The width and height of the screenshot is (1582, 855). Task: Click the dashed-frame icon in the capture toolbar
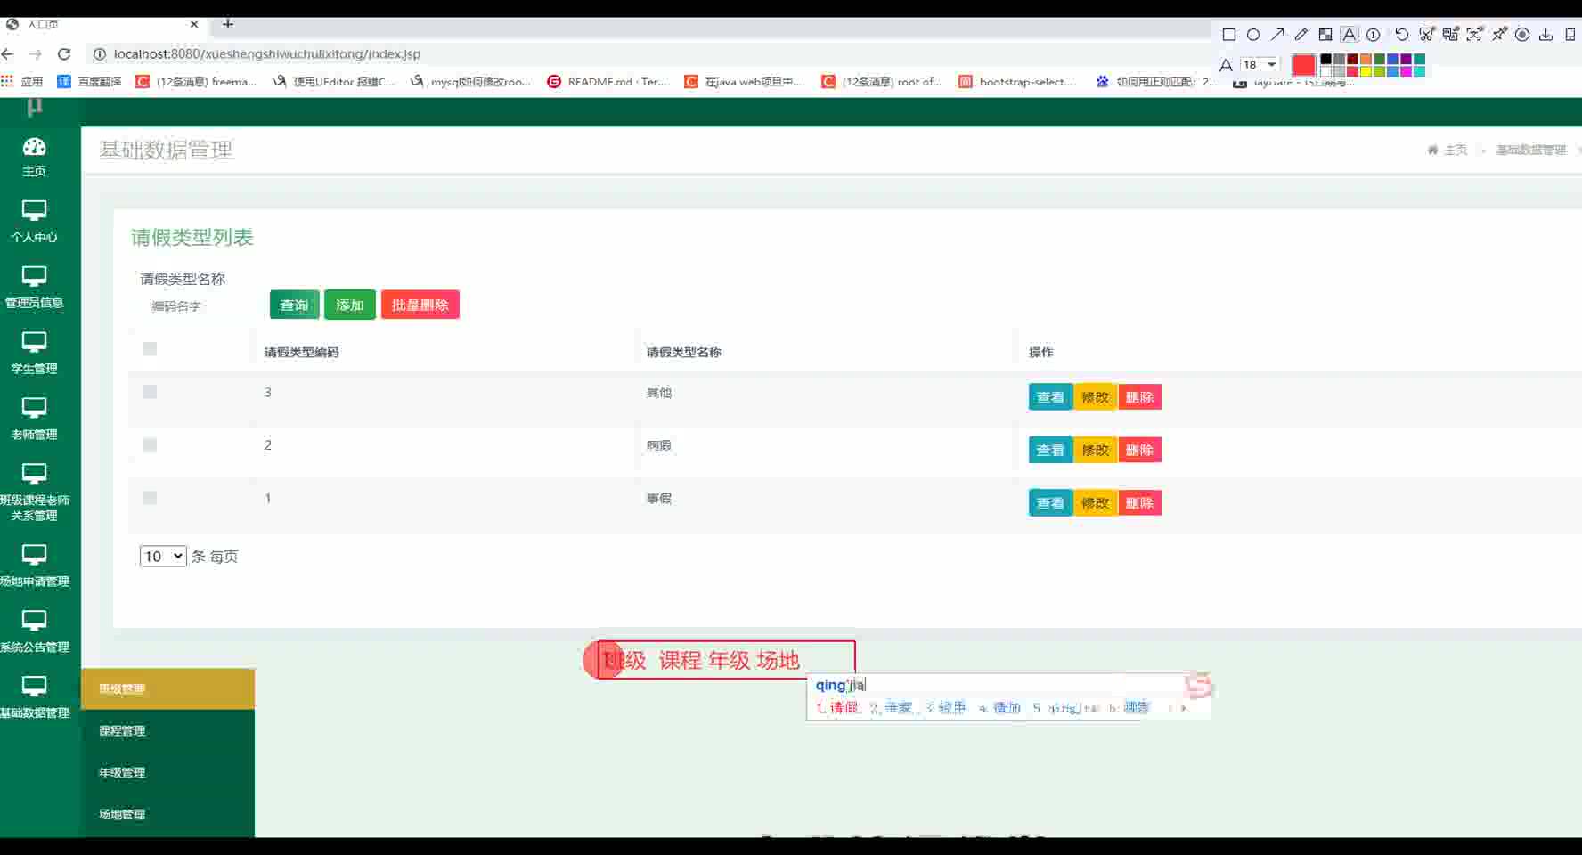click(x=1474, y=35)
